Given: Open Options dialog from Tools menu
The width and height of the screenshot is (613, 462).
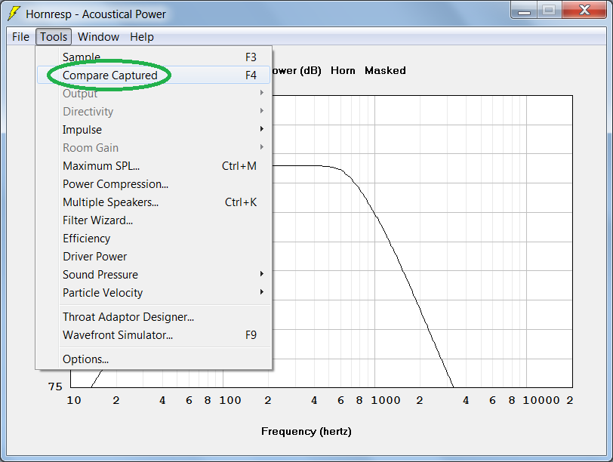Looking at the screenshot, I should 154,359.
